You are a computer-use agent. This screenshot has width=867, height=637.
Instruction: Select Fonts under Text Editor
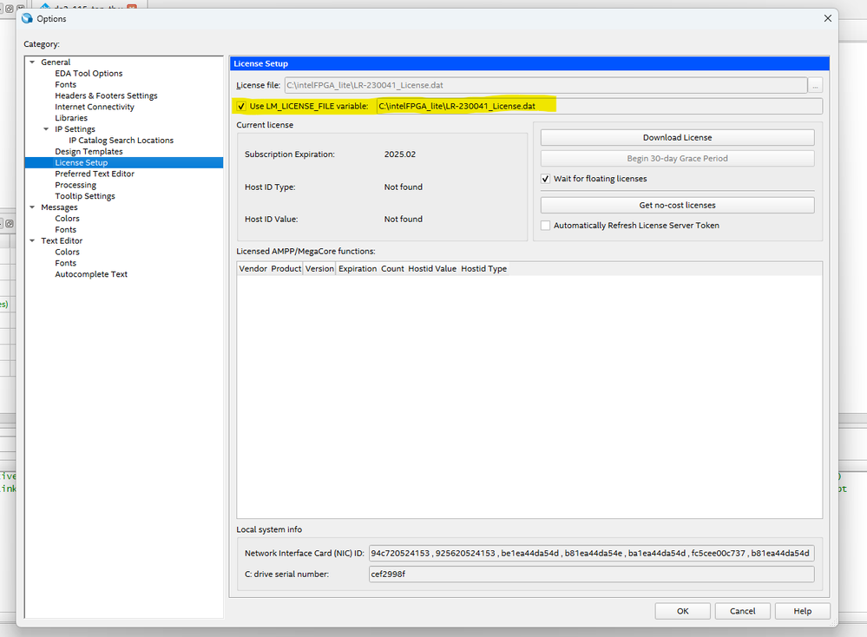[65, 263]
